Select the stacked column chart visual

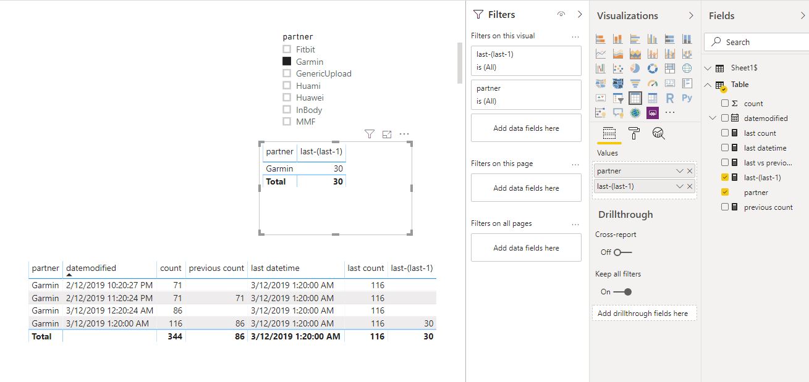click(x=617, y=39)
